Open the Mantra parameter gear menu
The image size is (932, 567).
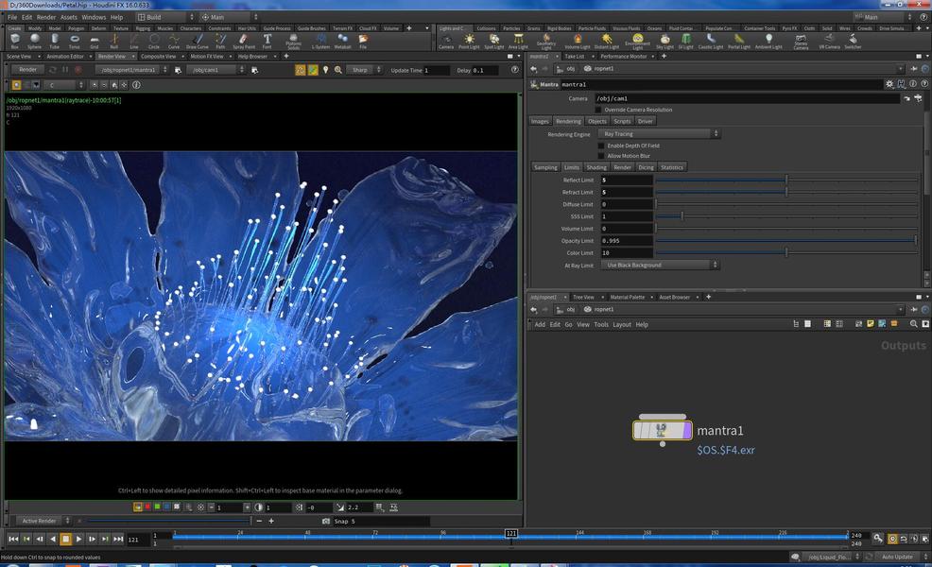889,84
